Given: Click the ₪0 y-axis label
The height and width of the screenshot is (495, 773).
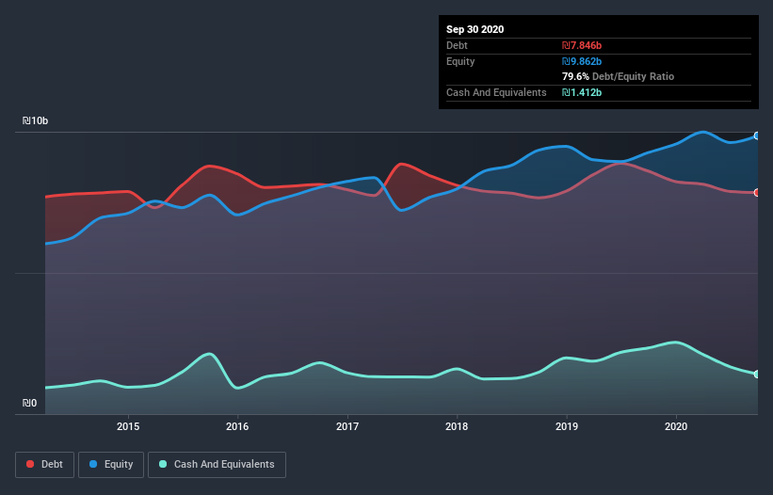Looking at the screenshot, I should coord(29,403).
